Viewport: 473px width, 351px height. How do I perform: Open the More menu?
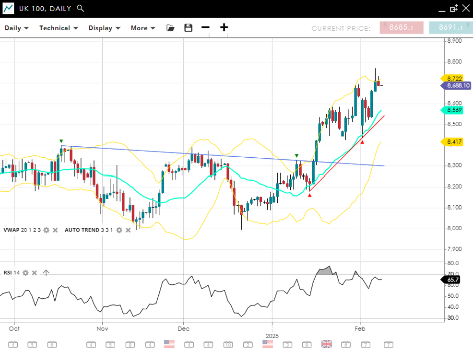(x=143, y=28)
